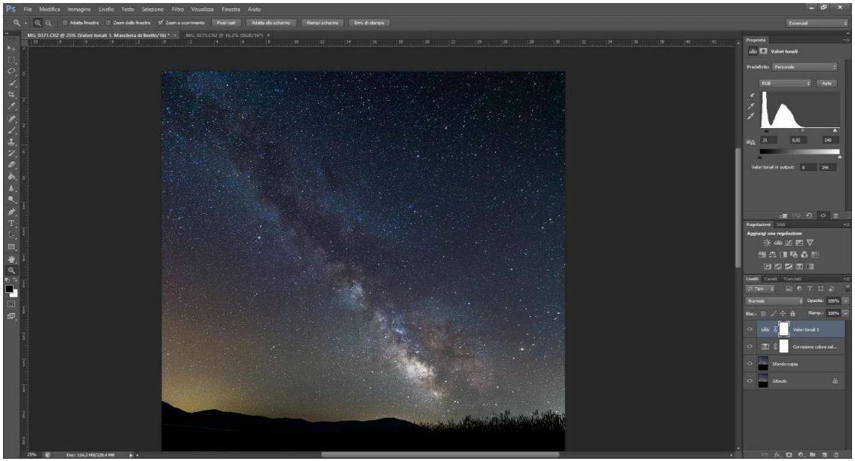Open the Predefinito preset dropdown
855x461 pixels.
[805, 67]
